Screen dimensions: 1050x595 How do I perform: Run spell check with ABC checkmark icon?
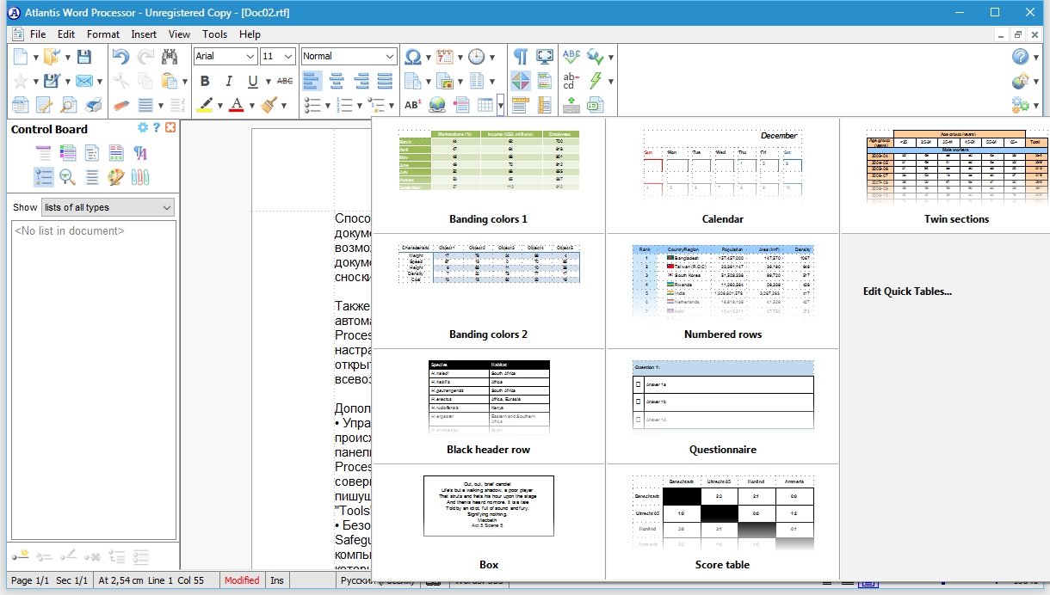571,57
